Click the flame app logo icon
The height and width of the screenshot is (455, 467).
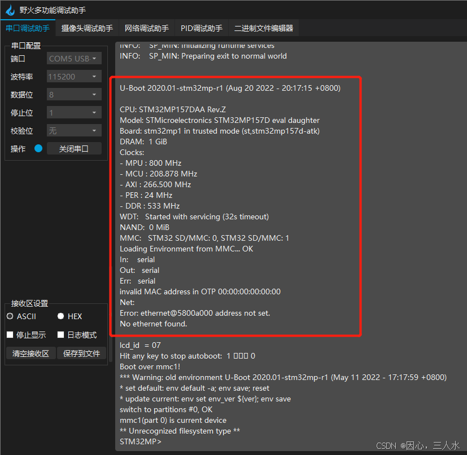(x=10, y=10)
